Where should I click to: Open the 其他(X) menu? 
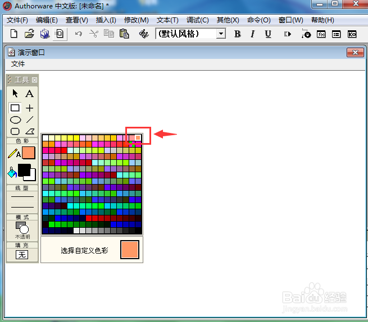click(228, 20)
